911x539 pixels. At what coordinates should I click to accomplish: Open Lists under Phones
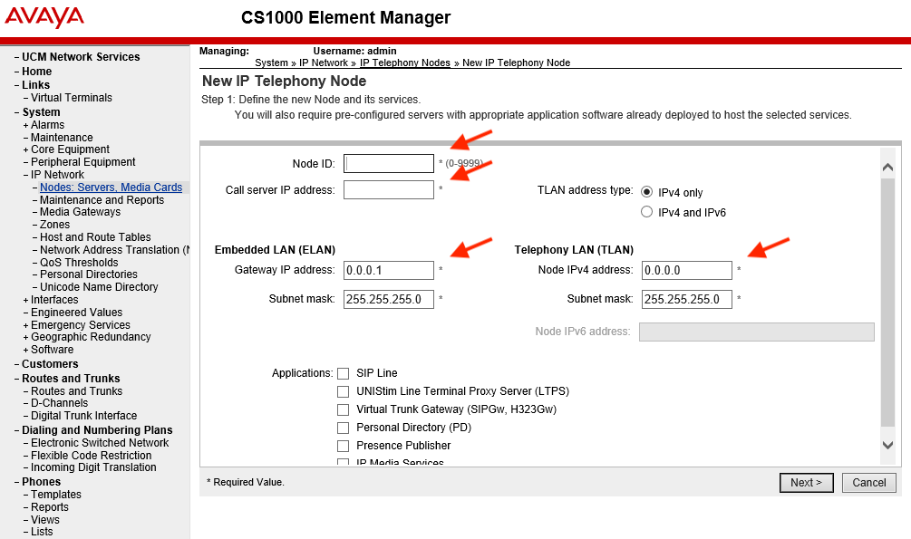(42, 532)
